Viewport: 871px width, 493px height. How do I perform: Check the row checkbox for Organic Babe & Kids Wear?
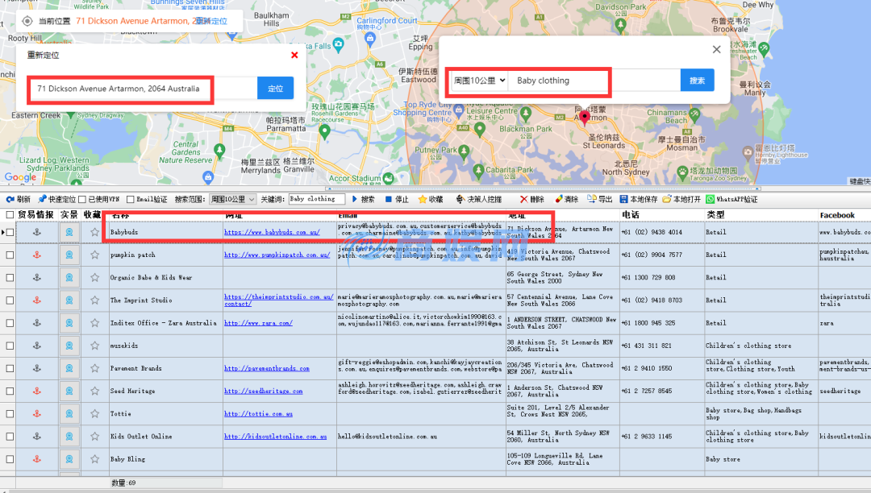[x=10, y=278]
